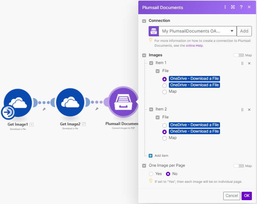257x204 pixels.
Task: Open the panel's three-dot options menu
Action: tap(225, 7)
